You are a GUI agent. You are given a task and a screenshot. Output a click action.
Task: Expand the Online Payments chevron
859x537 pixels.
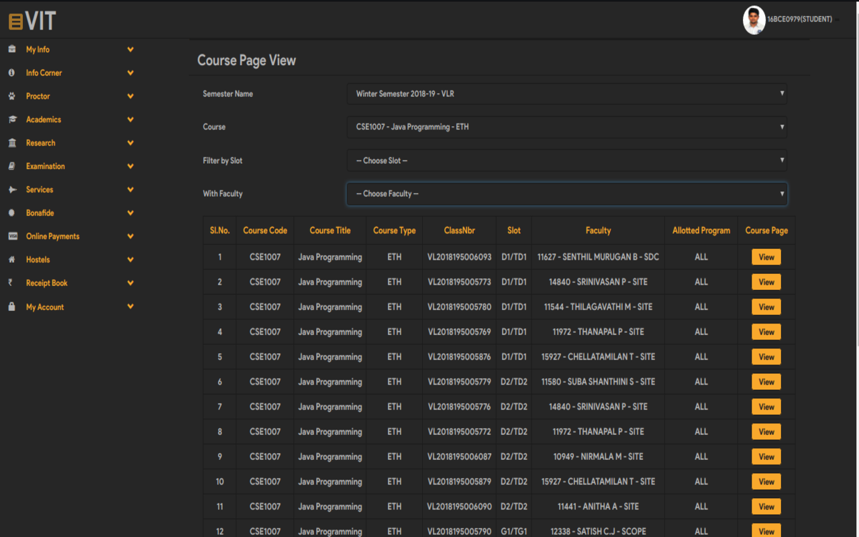tap(130, 236)
